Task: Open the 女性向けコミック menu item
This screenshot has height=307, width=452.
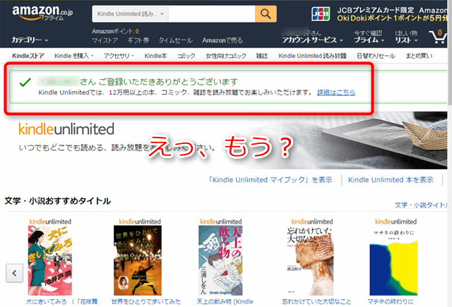Action: 226,56
